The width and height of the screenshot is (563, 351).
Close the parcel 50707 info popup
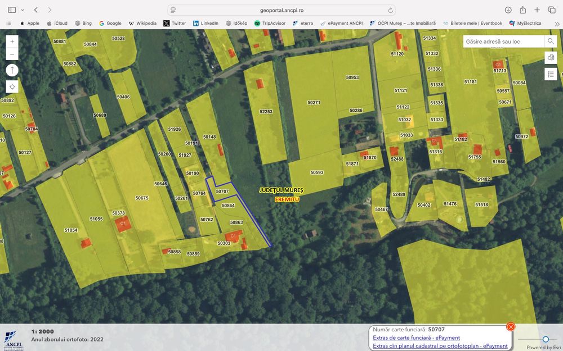click(510, 327)
